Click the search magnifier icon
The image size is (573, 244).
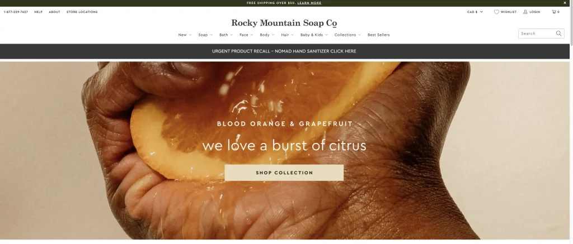pos(558,34)
